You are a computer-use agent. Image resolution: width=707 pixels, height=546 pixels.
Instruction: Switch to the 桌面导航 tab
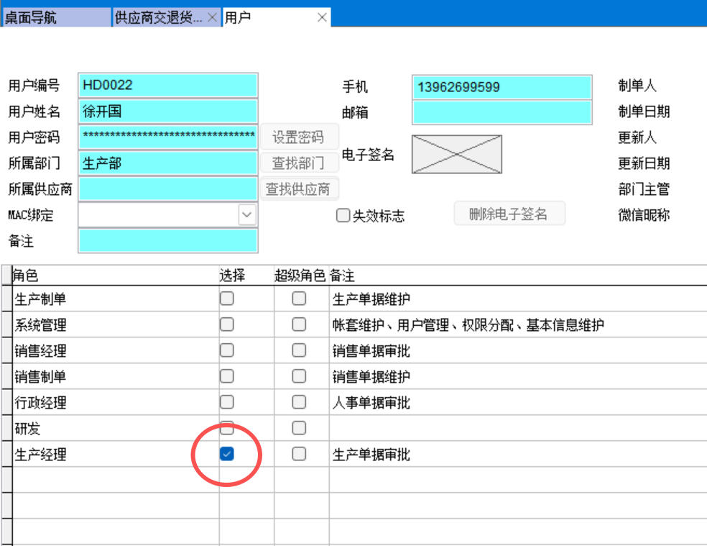pos(56,18)
